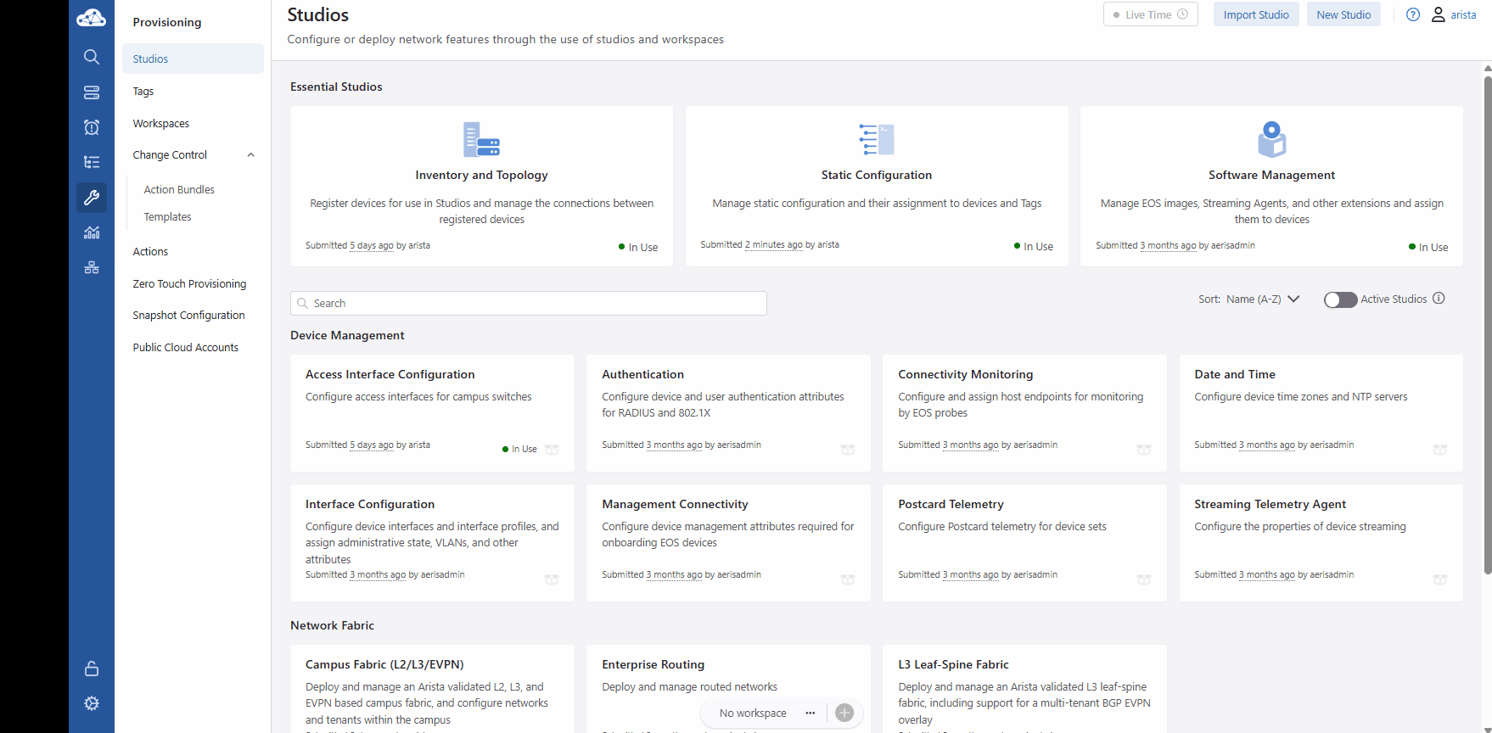Open the Connectivity Monitoring studio title
The image size is (1492, 733).
pos(966,374)
